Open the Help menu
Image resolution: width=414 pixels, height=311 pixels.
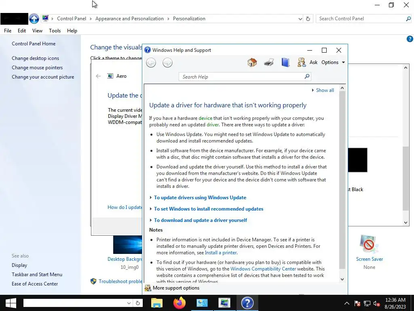(72, 31)
